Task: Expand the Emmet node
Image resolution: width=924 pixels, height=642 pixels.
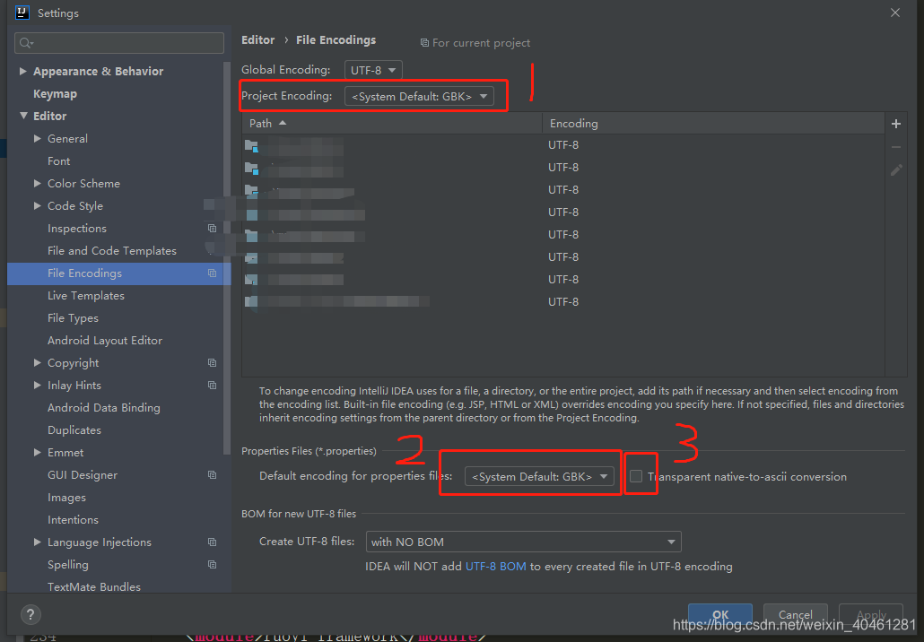Action: tap(37, 452)
